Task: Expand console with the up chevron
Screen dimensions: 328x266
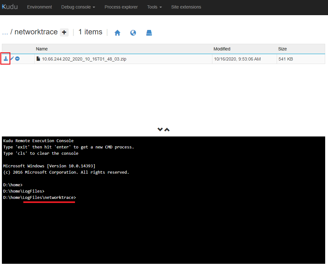Action: pos(167,130)
